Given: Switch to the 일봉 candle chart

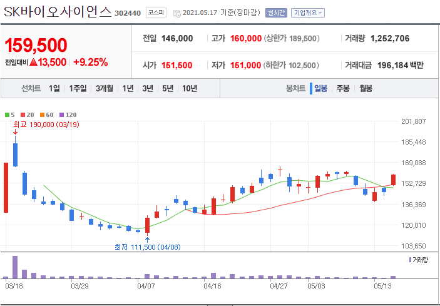Looking at the screenshot, I should [x=320, y=89].
